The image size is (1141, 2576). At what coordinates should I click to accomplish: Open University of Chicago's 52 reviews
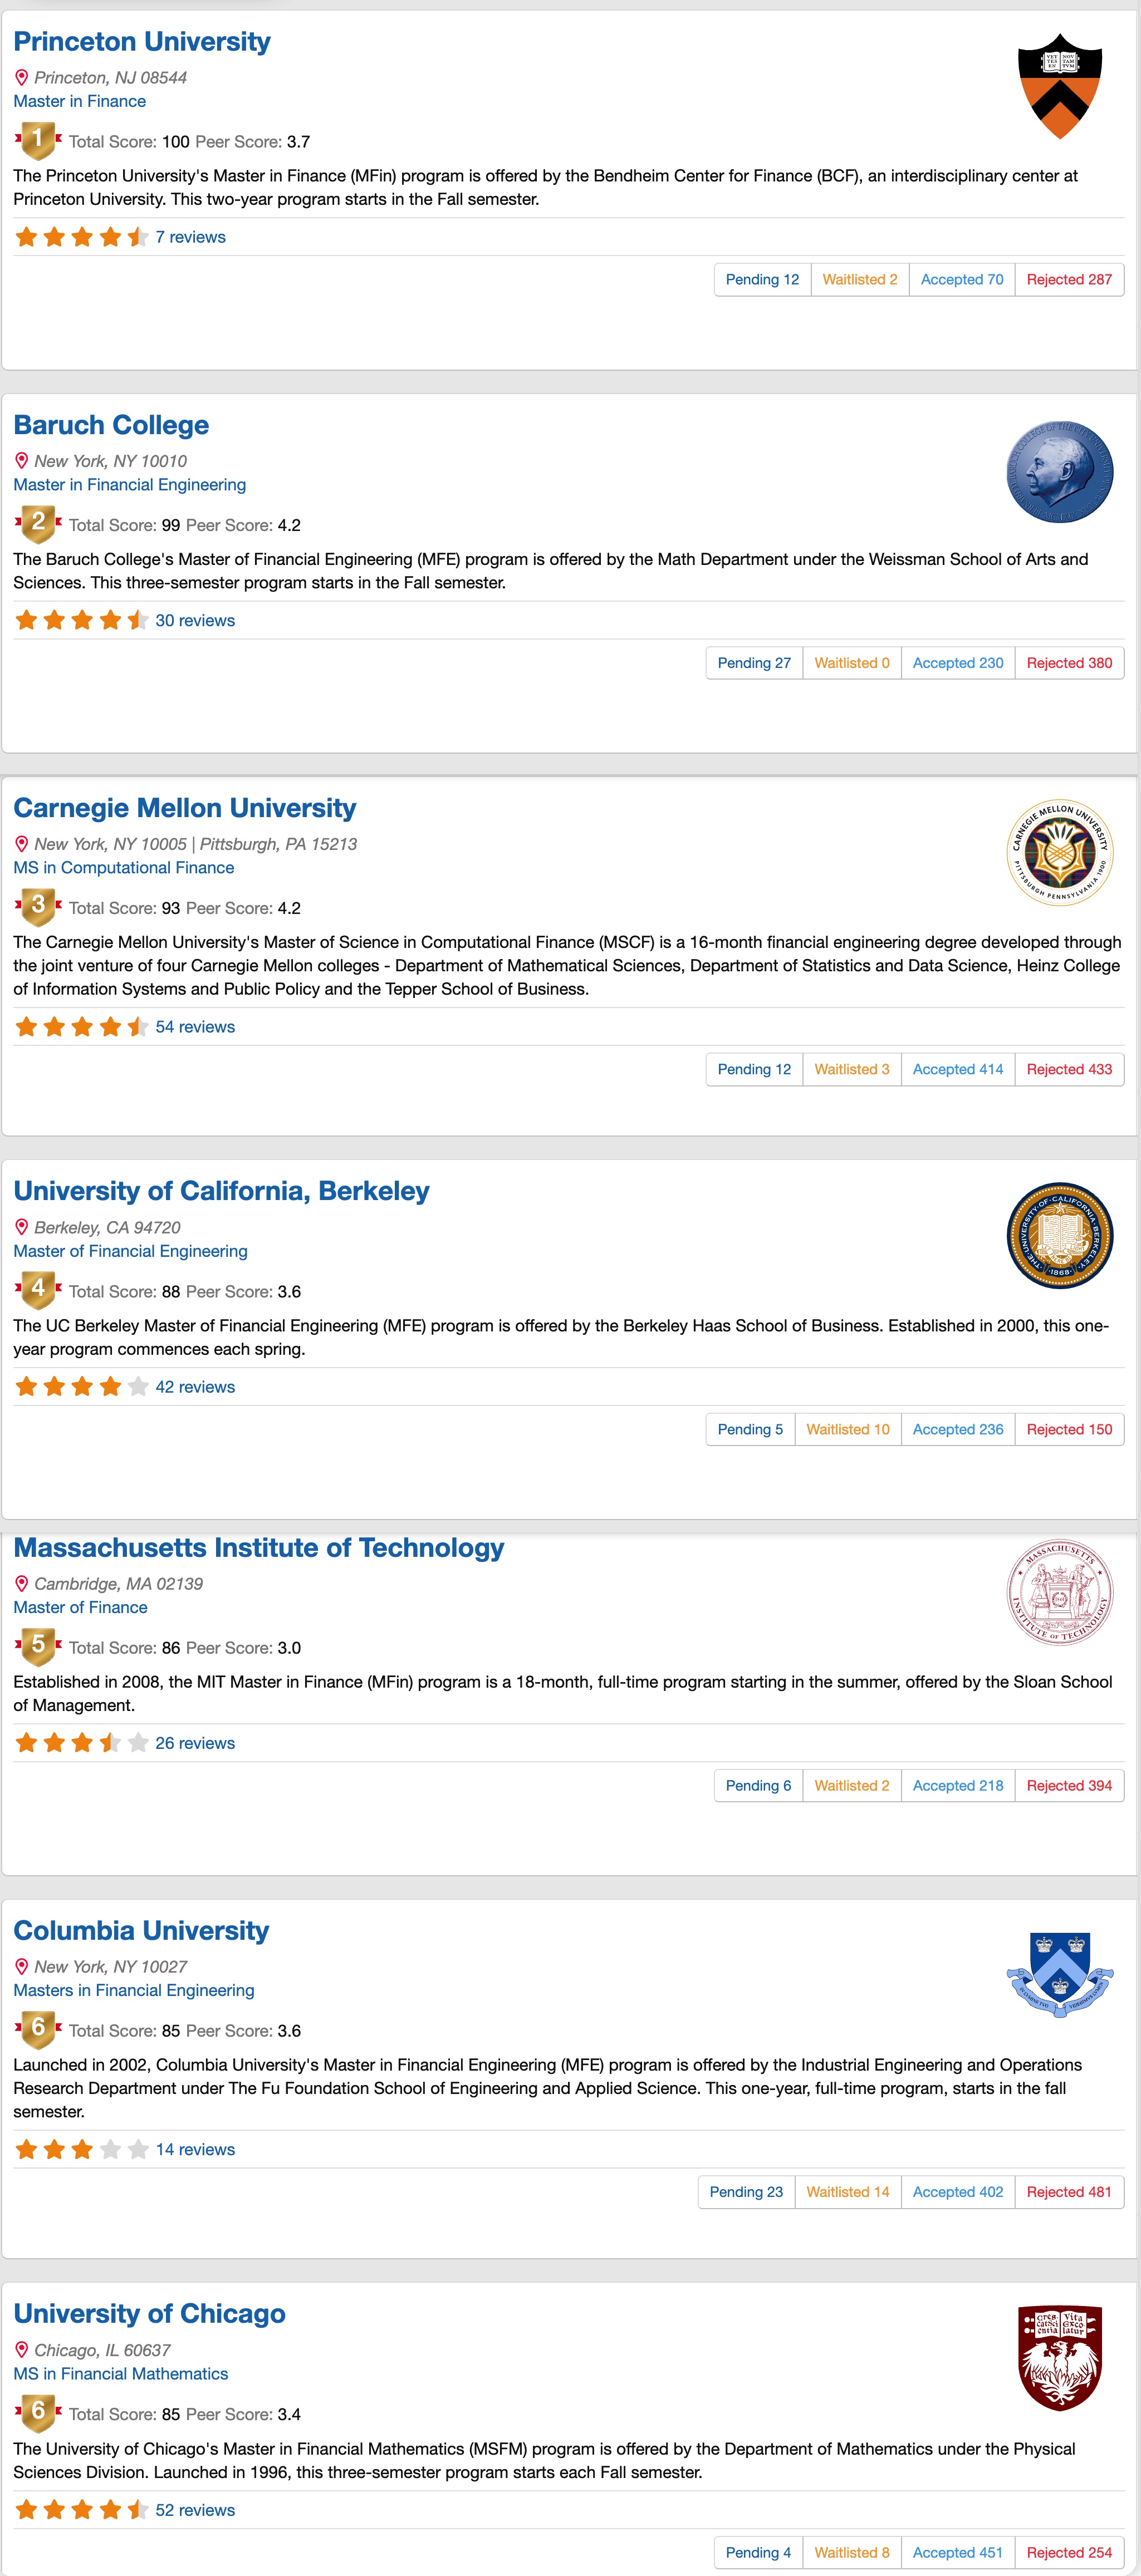point(195,2510)
